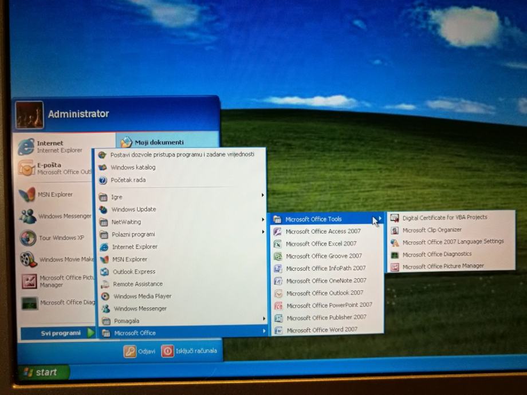Click the Microsoft Office Picture Manager icon in left column
527x395 pixels.
pos(29,281)
